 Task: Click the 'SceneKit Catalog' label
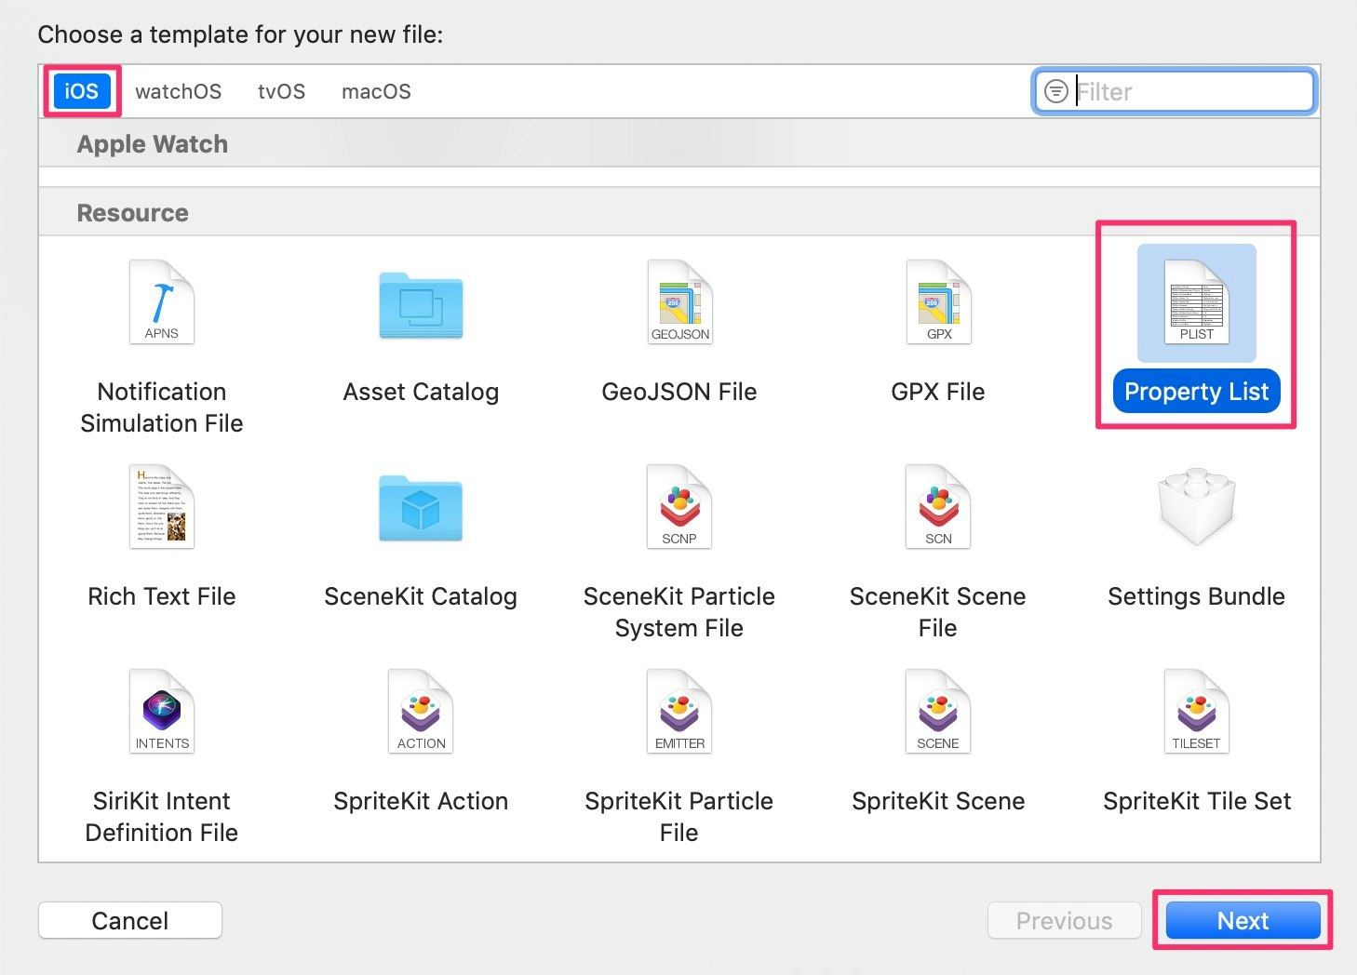point(421,596)
